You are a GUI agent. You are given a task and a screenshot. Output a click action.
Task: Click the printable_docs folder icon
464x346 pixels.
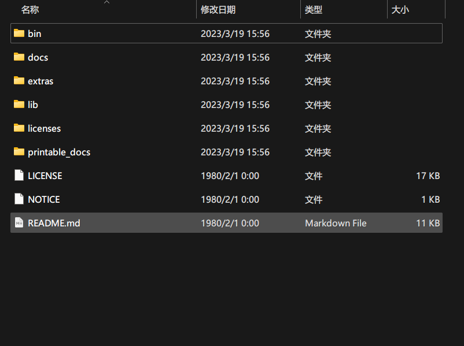(19, 152)
